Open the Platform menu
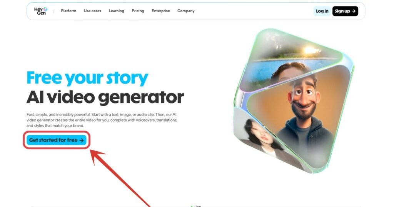394x207 pixels. pyautogui.click(x=68, y=11)
